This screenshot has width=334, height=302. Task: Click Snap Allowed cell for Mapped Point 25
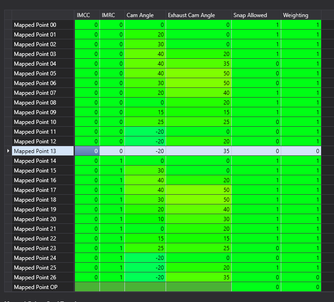256,268
